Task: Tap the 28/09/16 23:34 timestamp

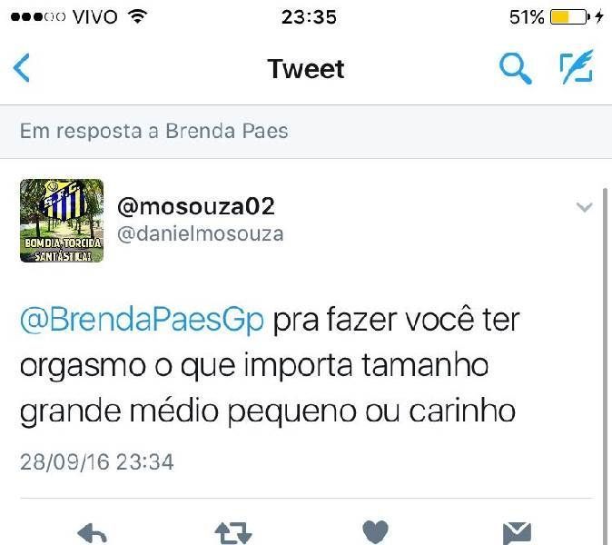Action: 97,461
